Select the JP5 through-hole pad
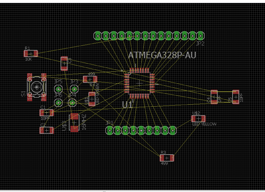The image size is (265, 192). pyautogui.click(x=58, y=89)
